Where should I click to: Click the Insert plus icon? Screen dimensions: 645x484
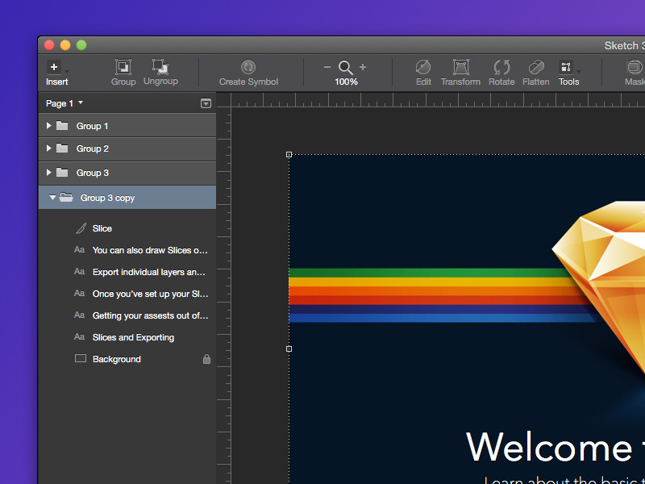tap(54, 68)
